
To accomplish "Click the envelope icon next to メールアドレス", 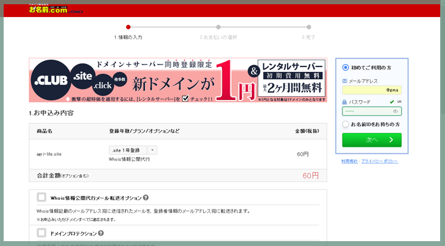I will [x=344, y=81].
